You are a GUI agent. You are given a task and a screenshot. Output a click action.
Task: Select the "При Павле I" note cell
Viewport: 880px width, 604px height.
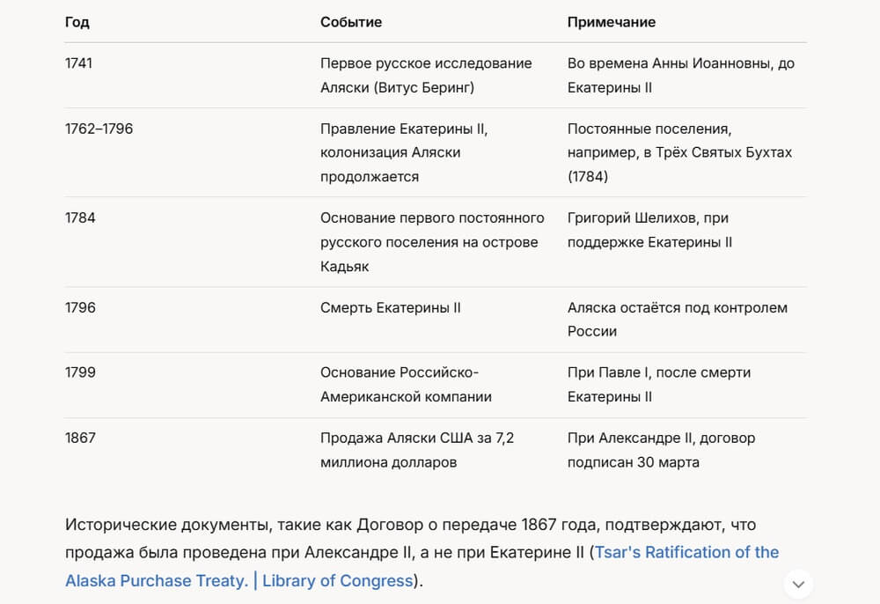click(x=658, y=385)
